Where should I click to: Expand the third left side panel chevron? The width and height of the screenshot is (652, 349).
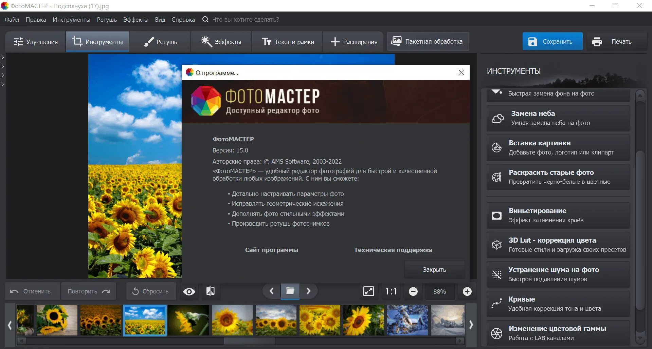tap(3, 75)
